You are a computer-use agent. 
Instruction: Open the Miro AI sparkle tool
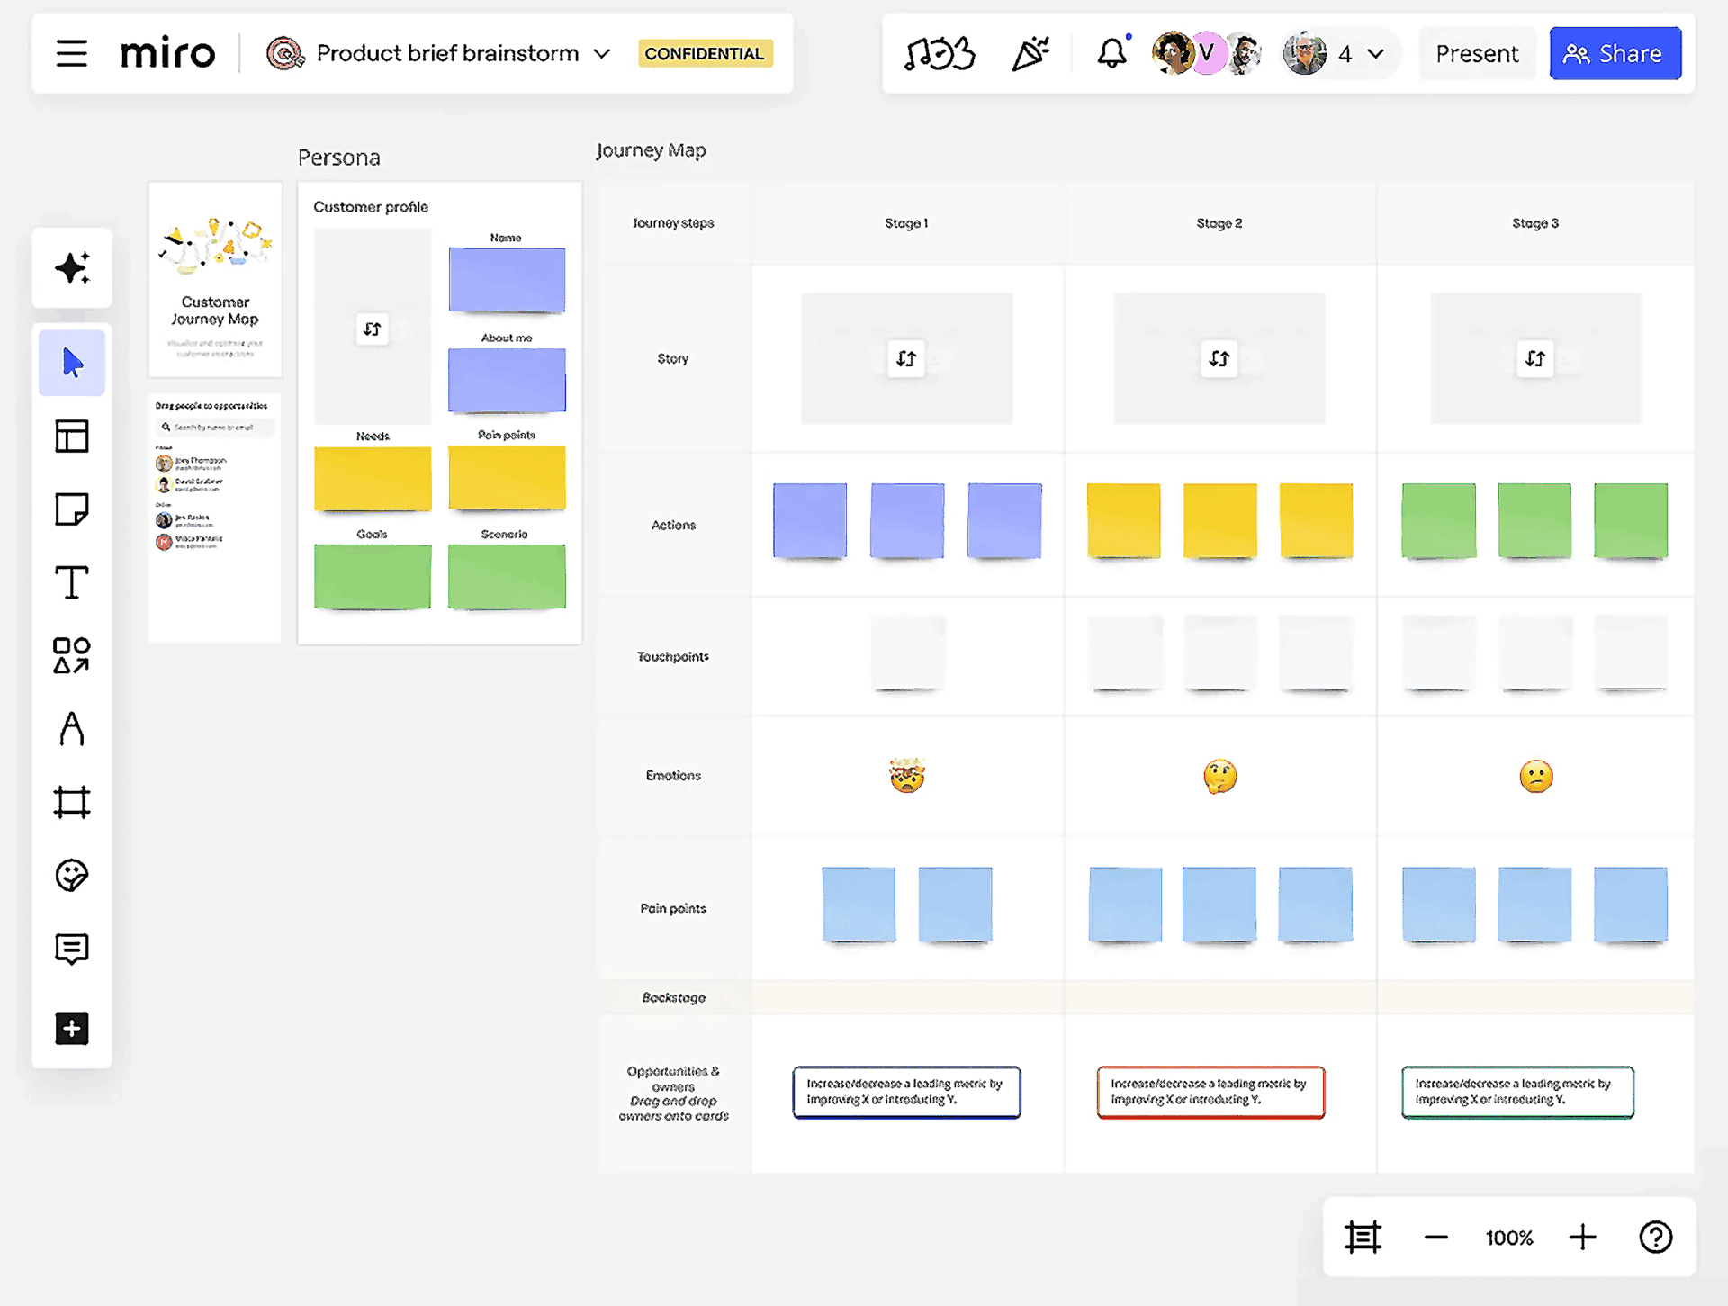click(72, 268)
